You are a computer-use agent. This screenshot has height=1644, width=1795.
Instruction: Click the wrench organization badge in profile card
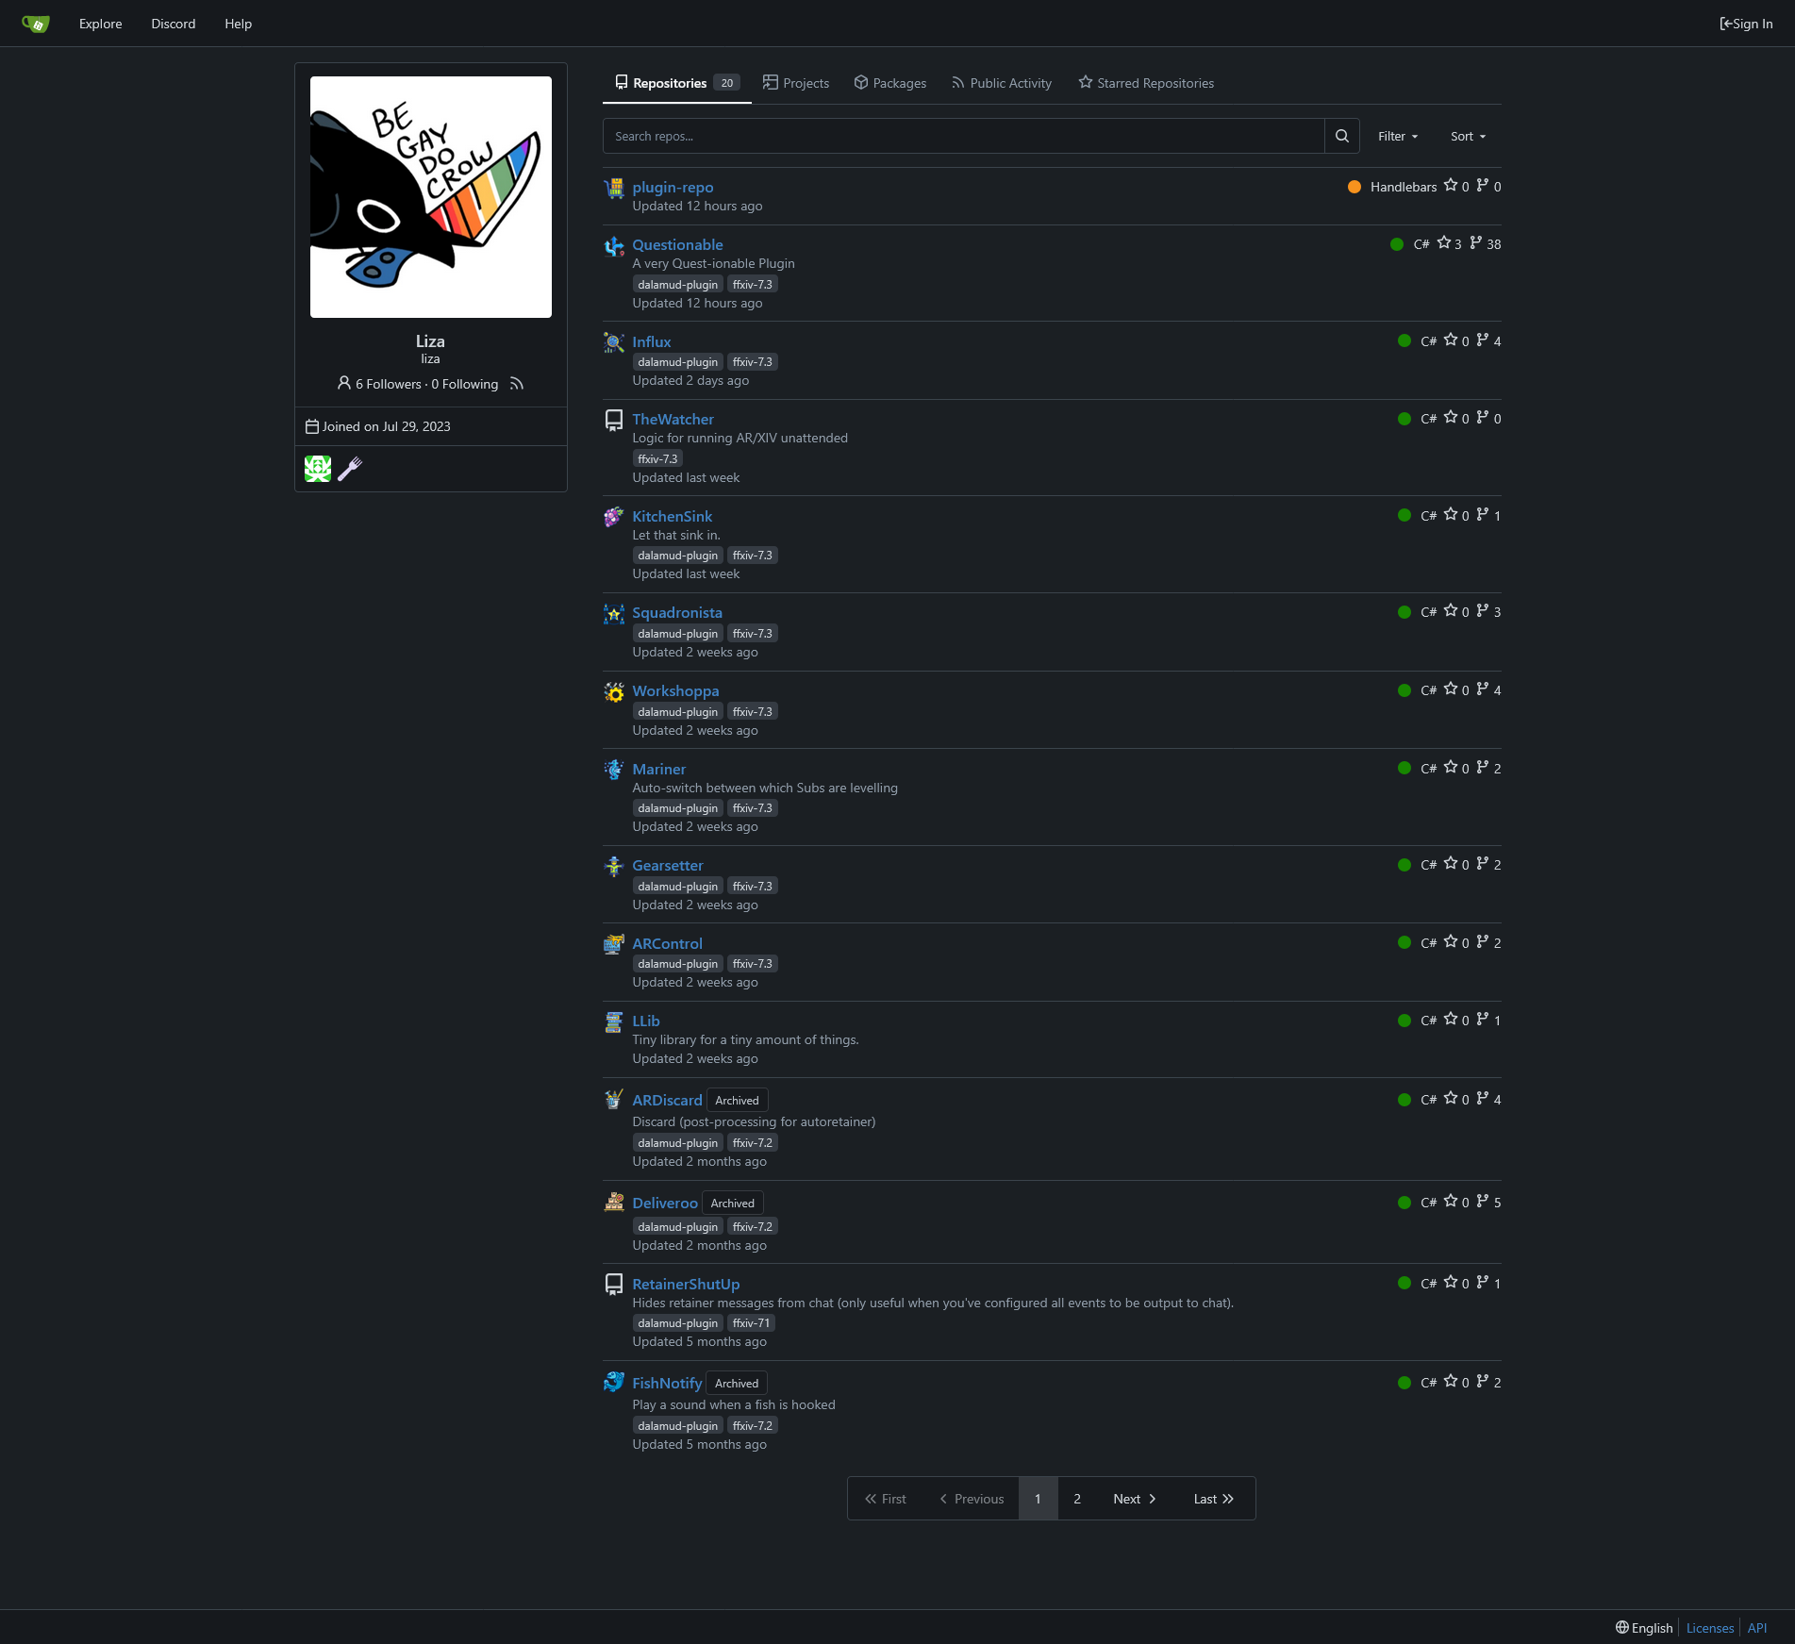point(350,469)
